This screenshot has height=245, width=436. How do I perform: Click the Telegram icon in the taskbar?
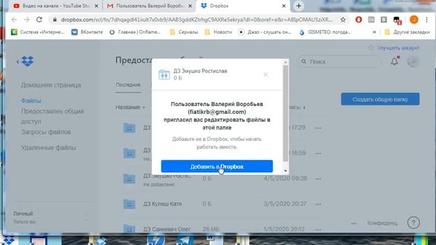(x=185, y=240)
